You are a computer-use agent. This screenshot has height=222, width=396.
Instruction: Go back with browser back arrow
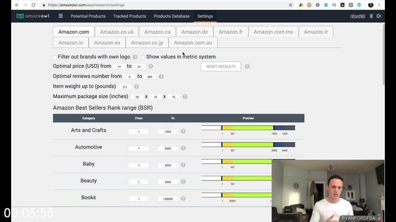[17, 5]
